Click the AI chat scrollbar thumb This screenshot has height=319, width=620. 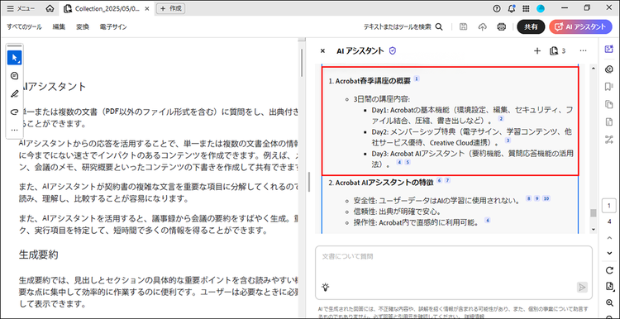[x=593, y=213]
